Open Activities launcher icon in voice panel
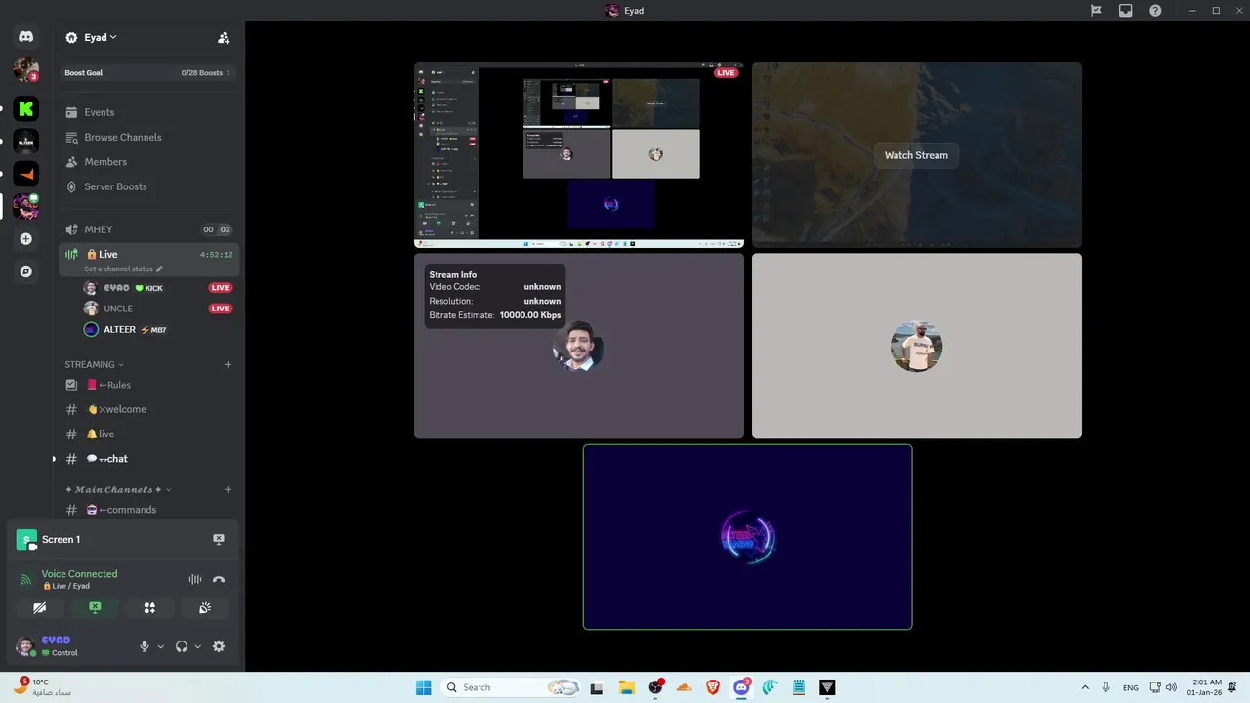Viewport: 1250px width, 703px height. click(x=149, y=607)
